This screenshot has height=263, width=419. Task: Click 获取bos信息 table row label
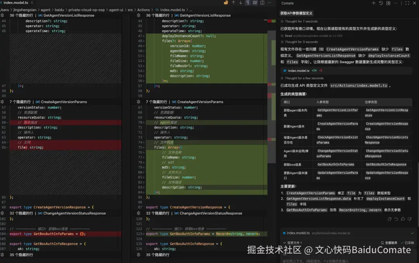tap(293, 164)
